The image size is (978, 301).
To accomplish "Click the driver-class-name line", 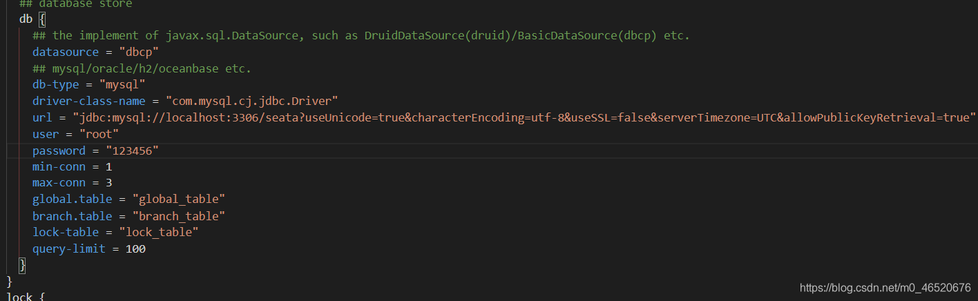I will 185,101.
